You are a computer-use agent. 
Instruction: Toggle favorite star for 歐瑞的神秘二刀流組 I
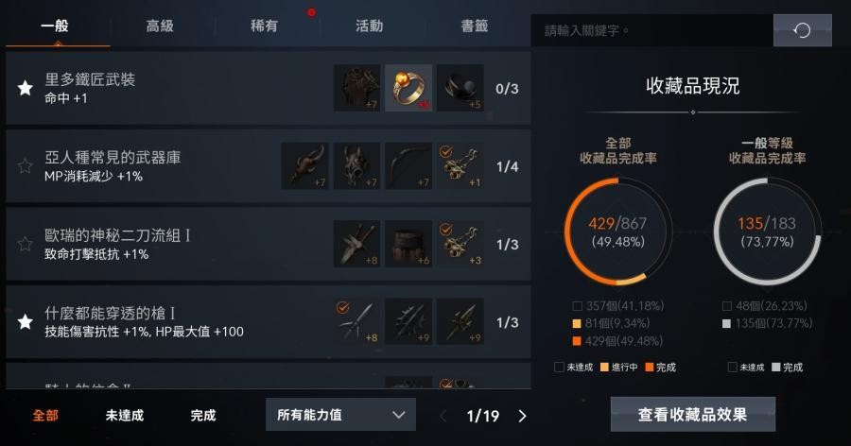tap(25, 244)
